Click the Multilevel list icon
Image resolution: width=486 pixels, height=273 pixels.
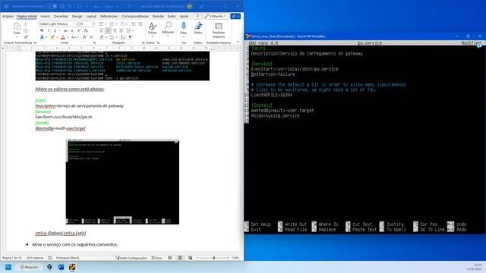pos(122,24)
